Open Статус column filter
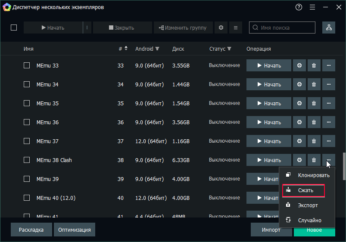Viewport: 346px width, 242px height. click(x=229, y=49)
